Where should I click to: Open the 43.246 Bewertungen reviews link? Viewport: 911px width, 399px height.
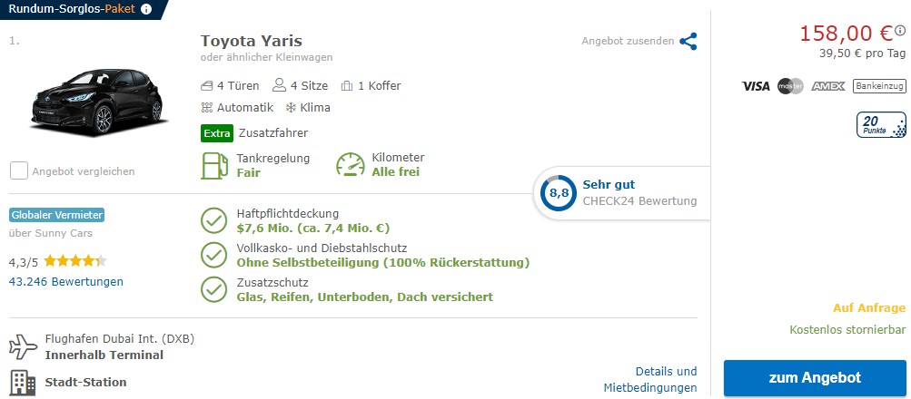(65, 282)
